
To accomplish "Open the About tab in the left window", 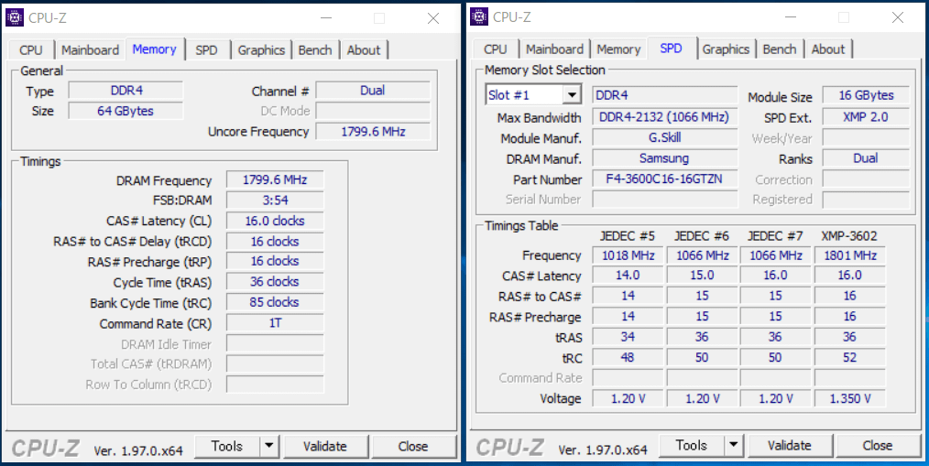I will (x=364, y=49).
